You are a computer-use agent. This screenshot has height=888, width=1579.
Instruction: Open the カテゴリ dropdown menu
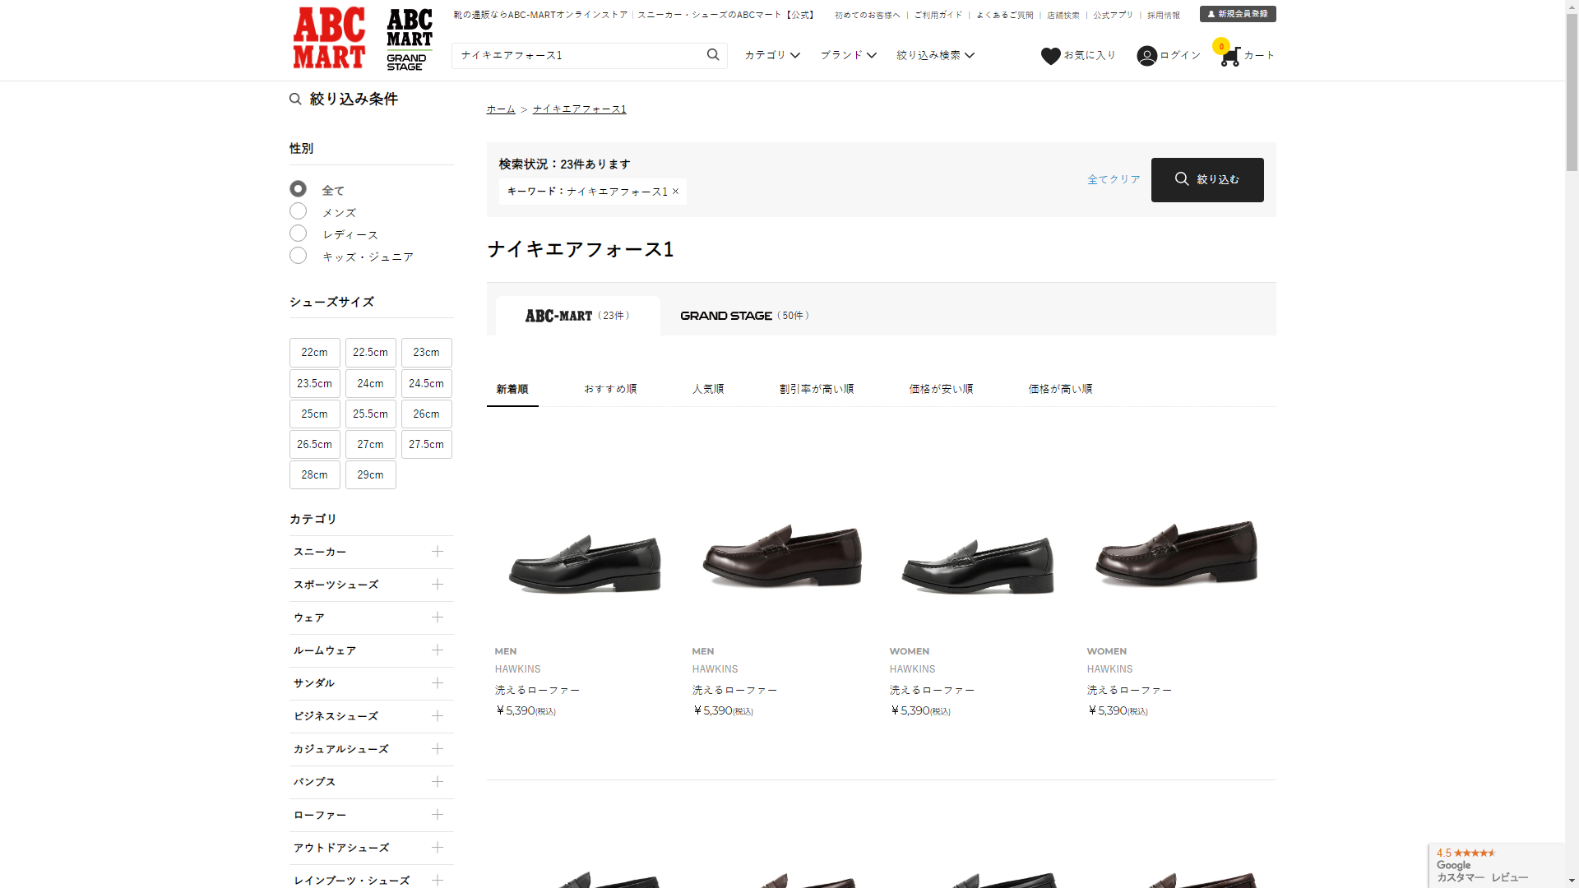click(772, 55)
